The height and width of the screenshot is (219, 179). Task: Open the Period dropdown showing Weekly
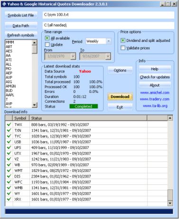(x=108, y=41)
